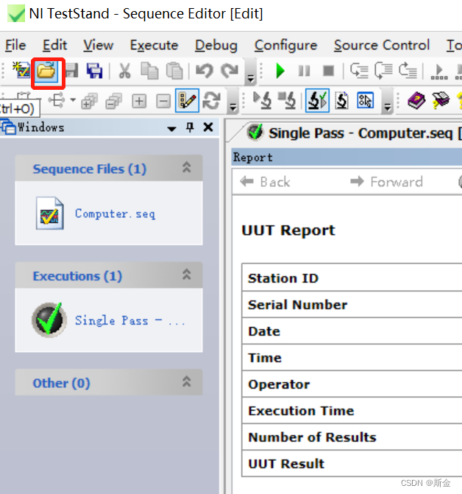Create a new sequence file from the toolbar
Screen dimensions: 462x494
click(x=21, y=70)
